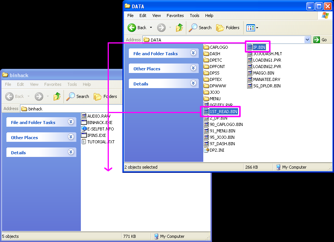Select 95_JOJO.BIN file
The image size is (334, 242).
[219, 137]
